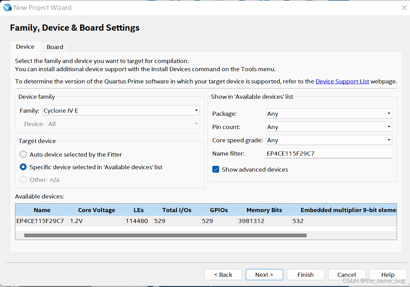Open the Device Support List link
Screen dimensions: 410x287
tap(342, 81)
